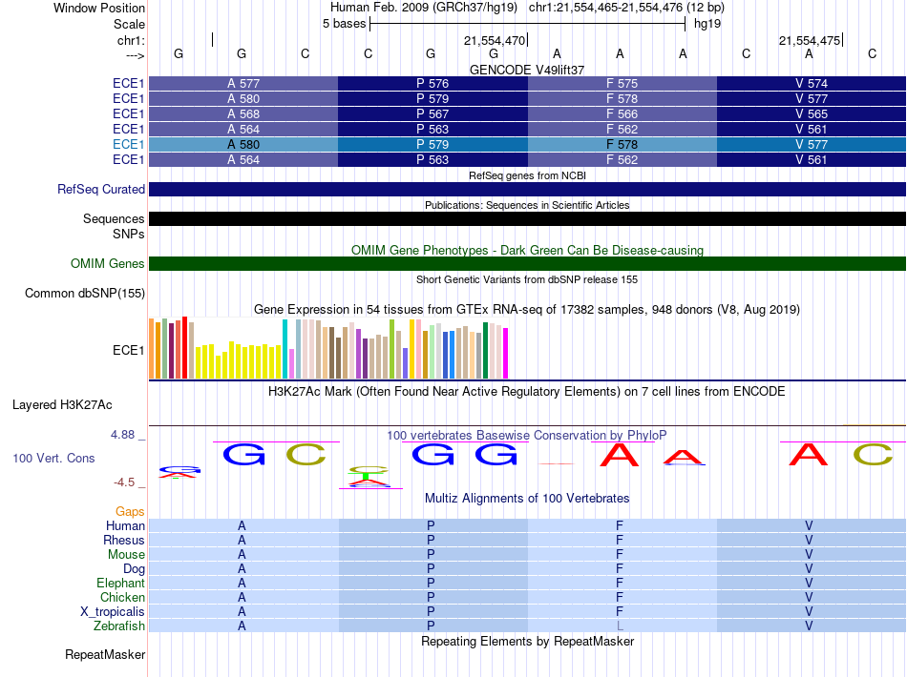Open '100 vertebrates Basewise Conservation by PhyloP' title
The height and width of the screenshot is (677, 907).
[x=527, y=436]
